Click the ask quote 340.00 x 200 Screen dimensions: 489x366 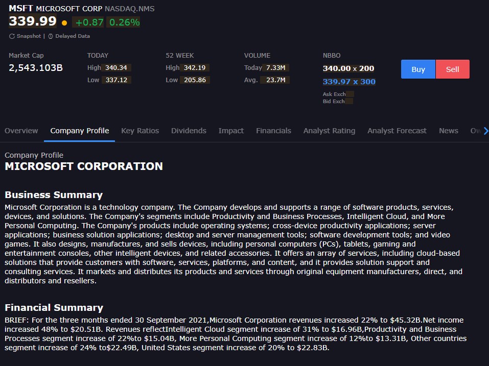click(x=348, y=68)
